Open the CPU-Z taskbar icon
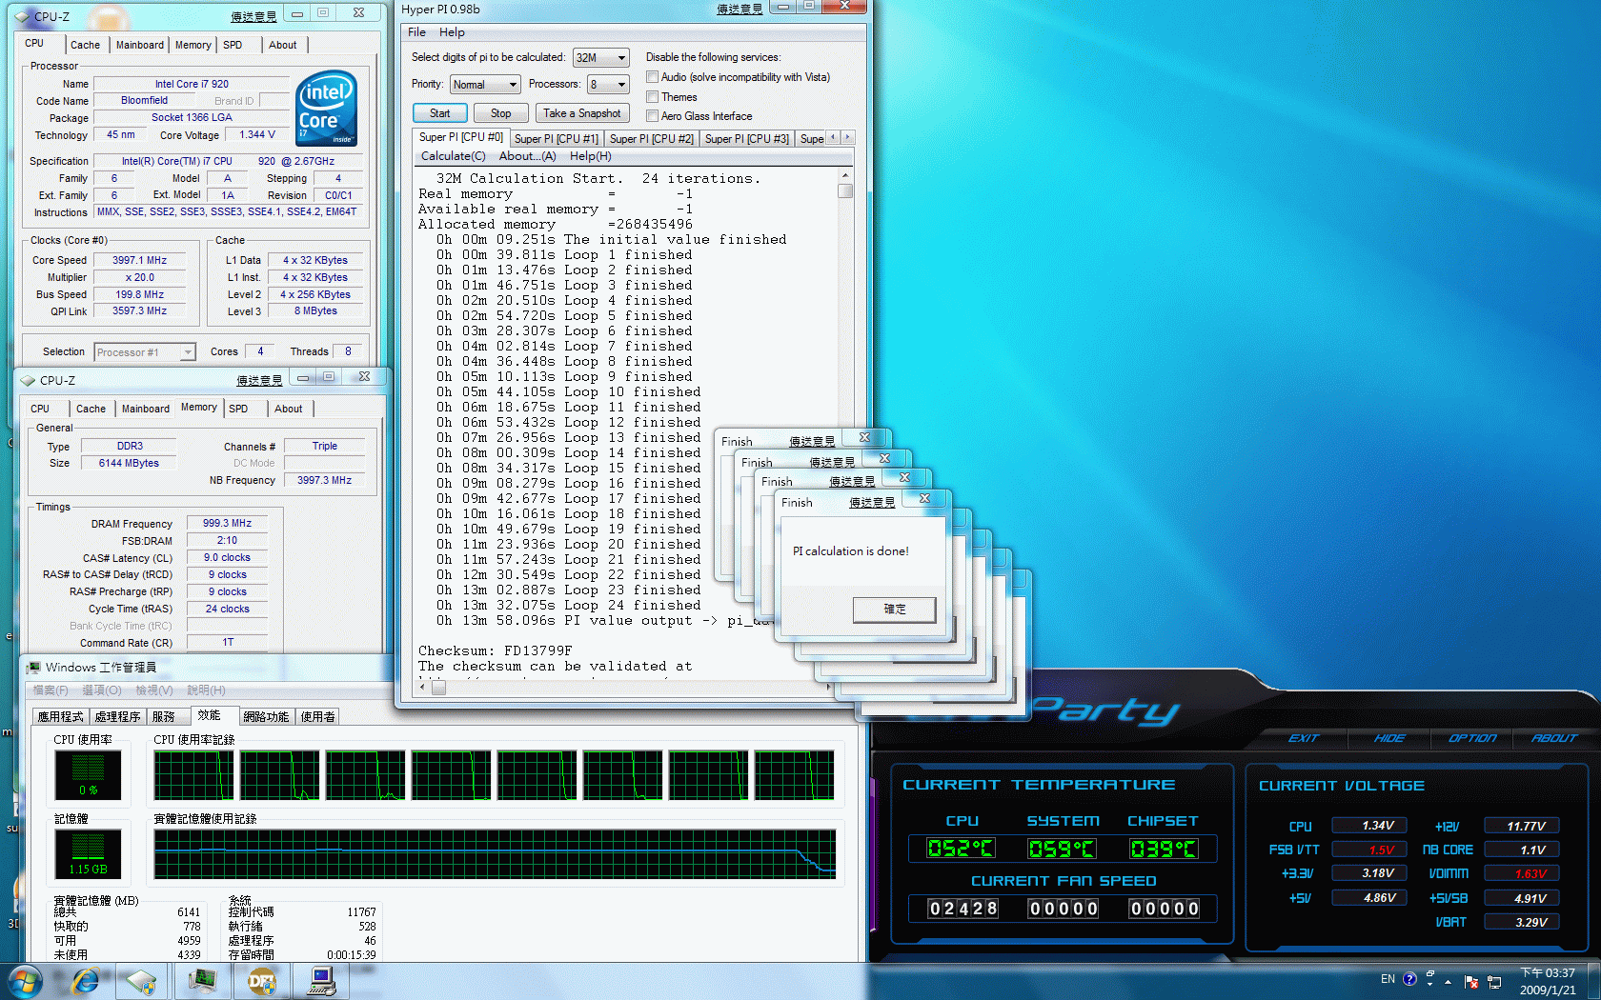This screenshot has height=1000, width=1601. 141,981
